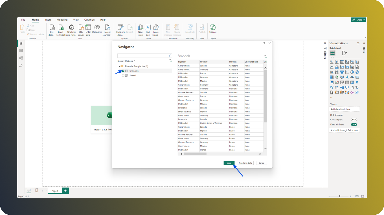
Task: Adjust the zoom slider
Action: coord(340,196)
